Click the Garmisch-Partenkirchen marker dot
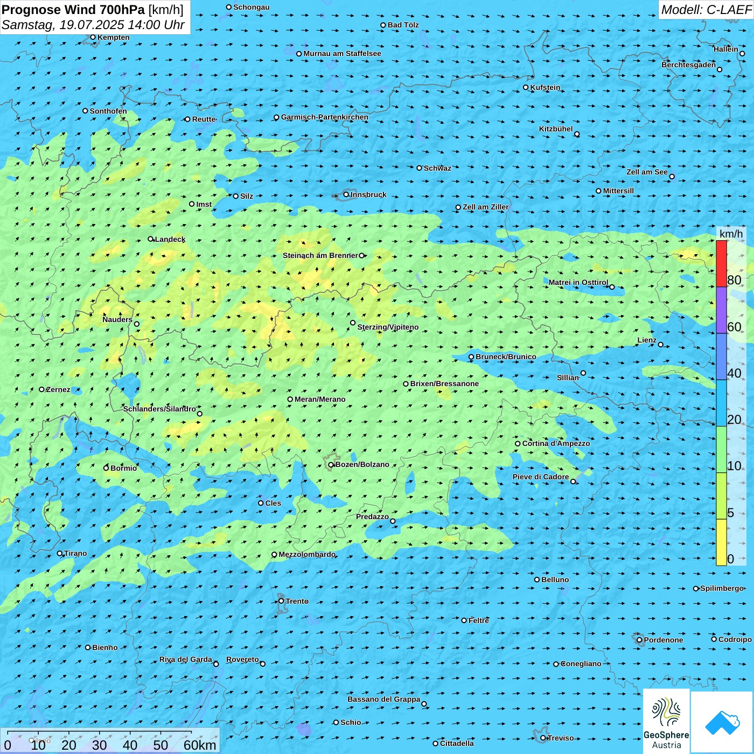 point(277,117)
